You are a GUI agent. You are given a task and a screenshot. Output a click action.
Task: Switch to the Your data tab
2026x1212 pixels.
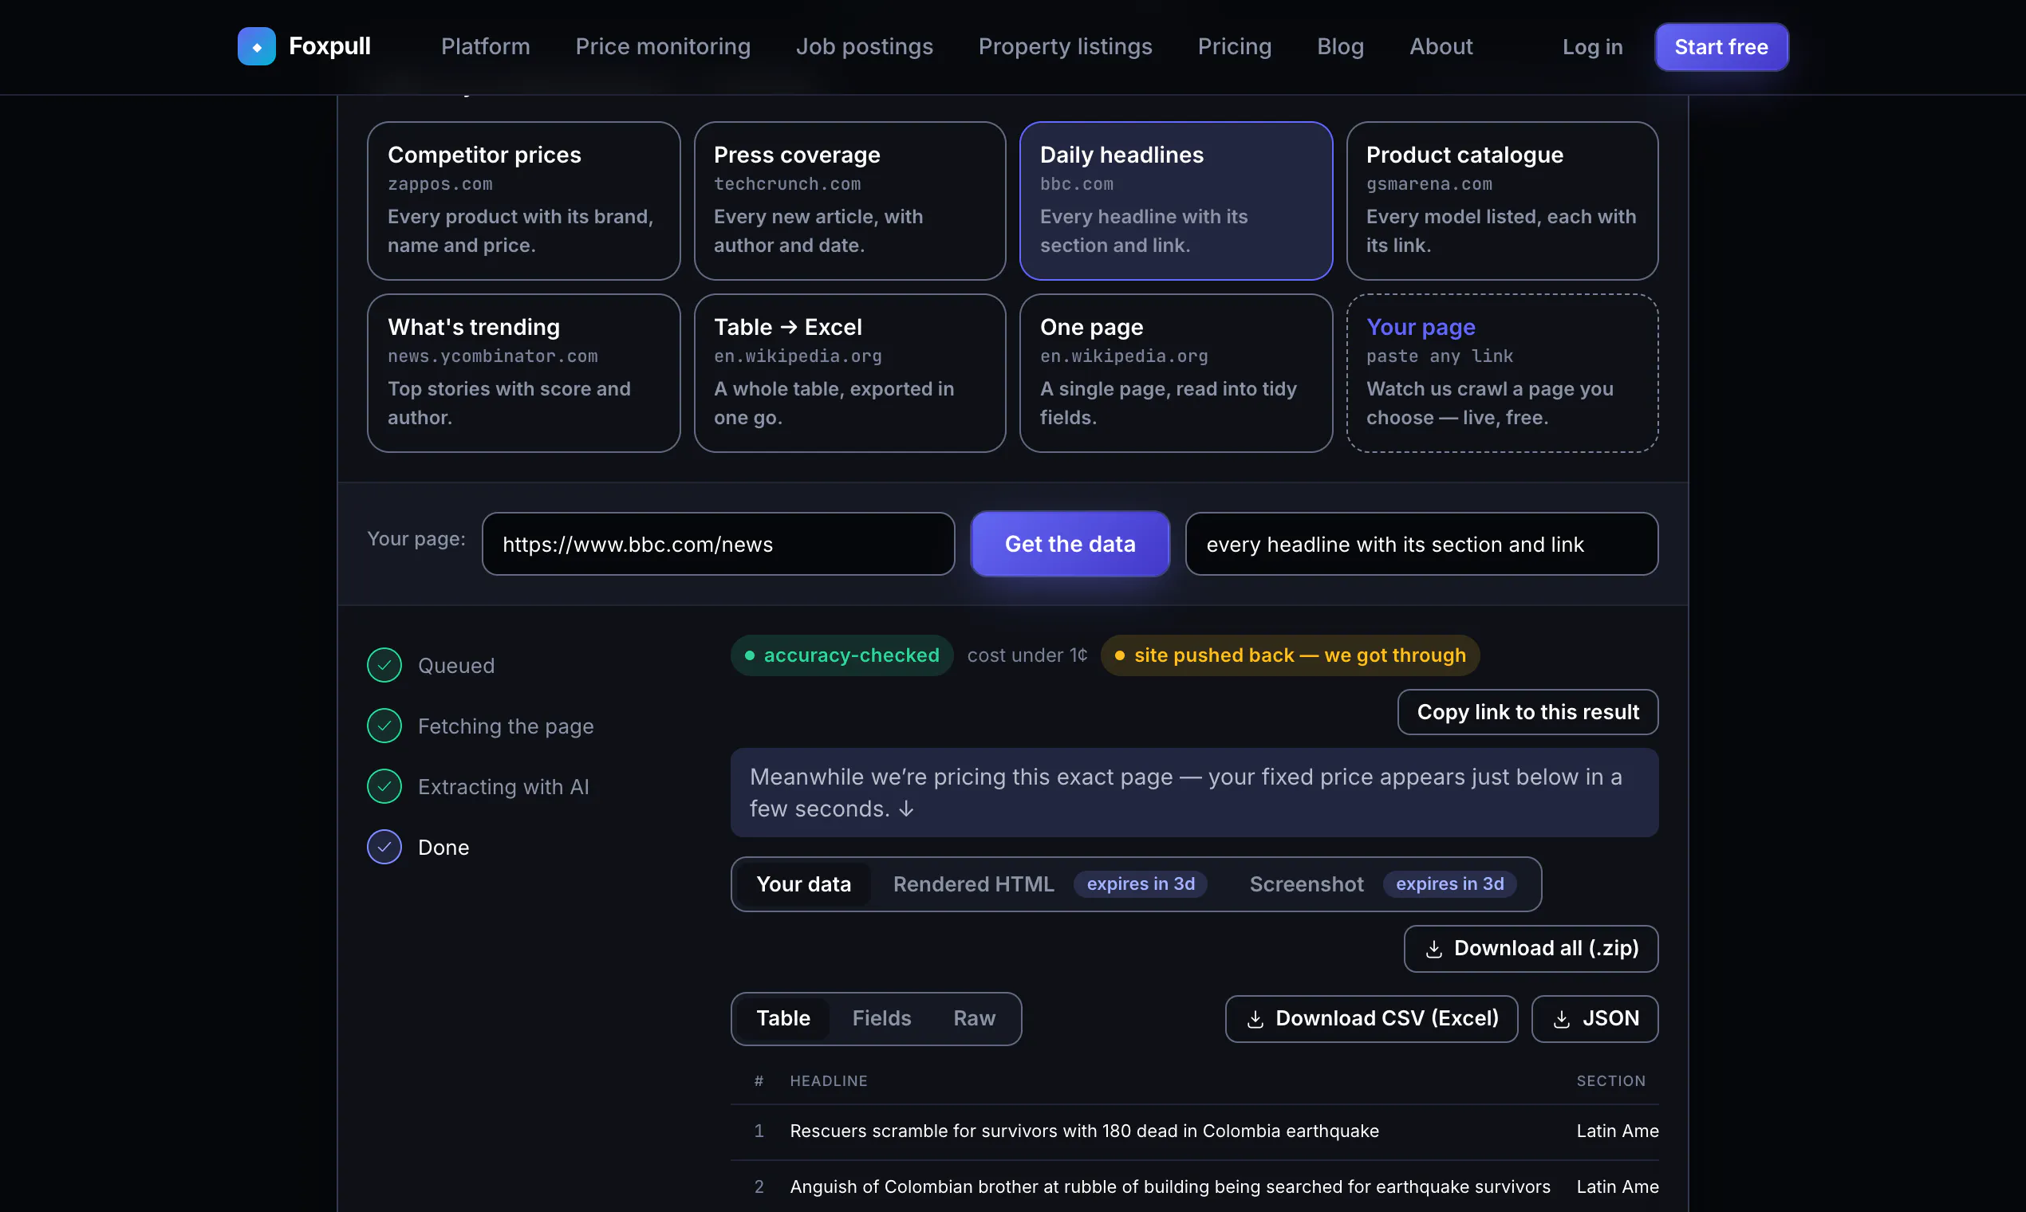803,884
